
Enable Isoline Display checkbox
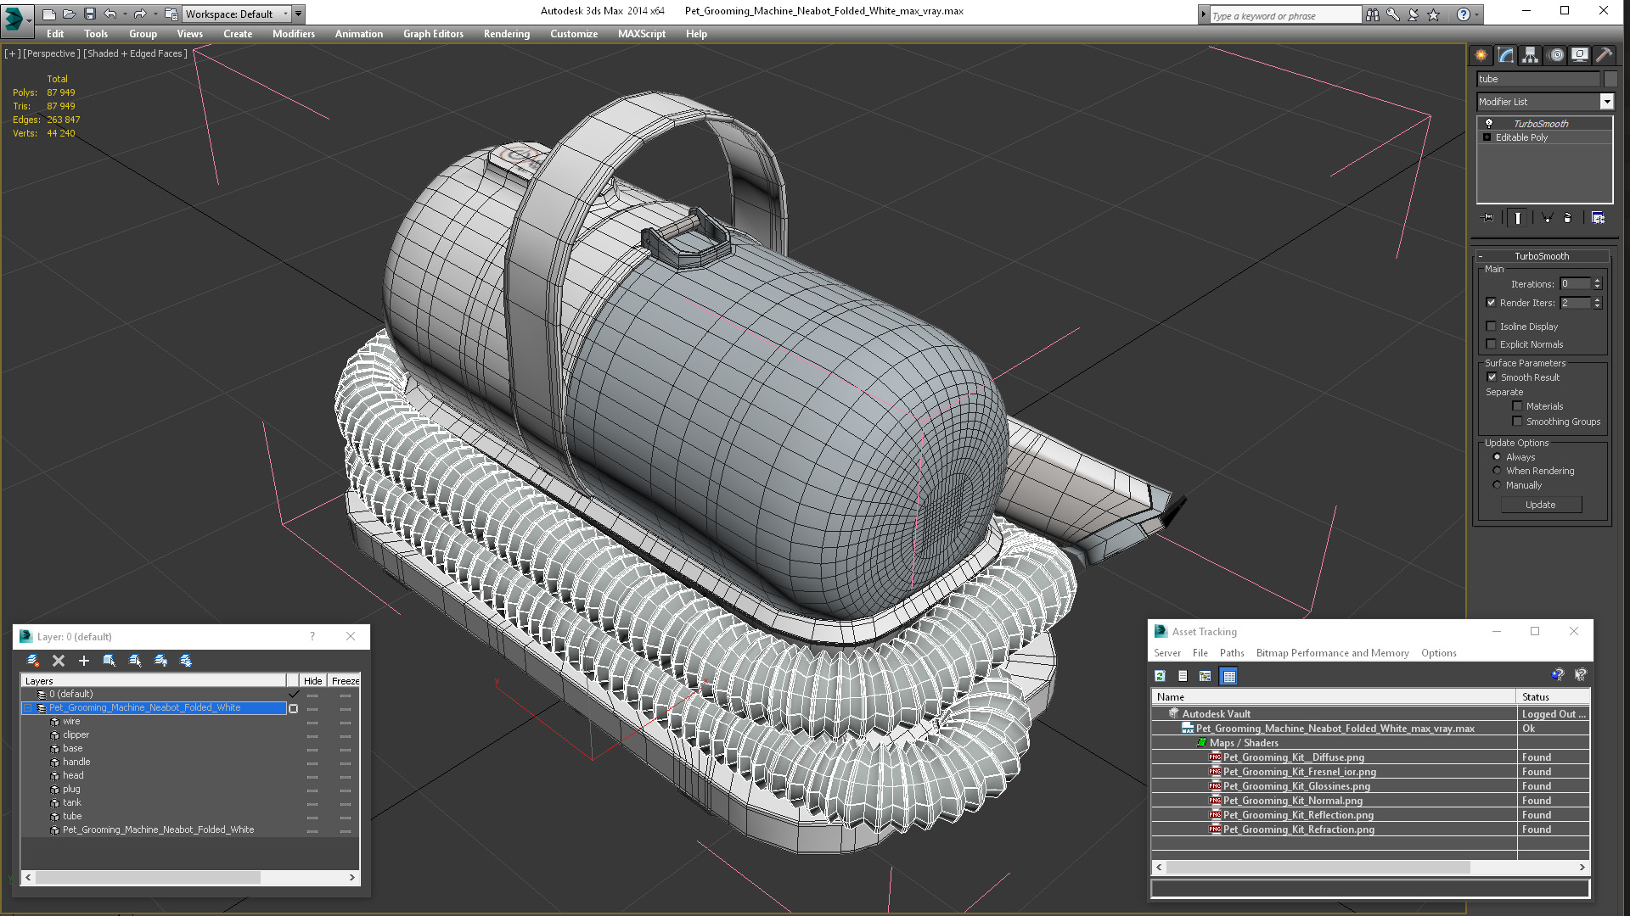click(1492, 327)
